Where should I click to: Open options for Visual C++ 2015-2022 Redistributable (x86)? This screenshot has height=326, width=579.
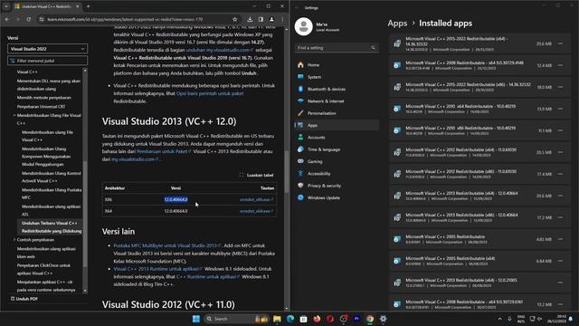[x=560, y=87]
